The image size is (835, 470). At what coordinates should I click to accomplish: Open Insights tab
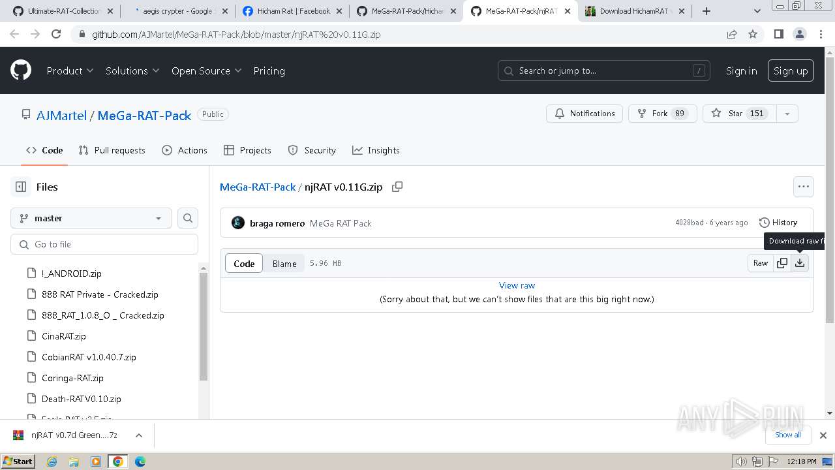(376, 150)
